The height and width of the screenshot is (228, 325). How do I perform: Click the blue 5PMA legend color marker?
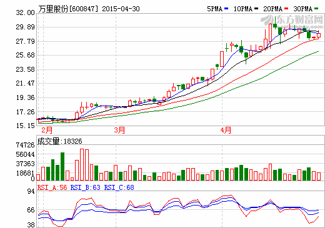tap(226, 9)
